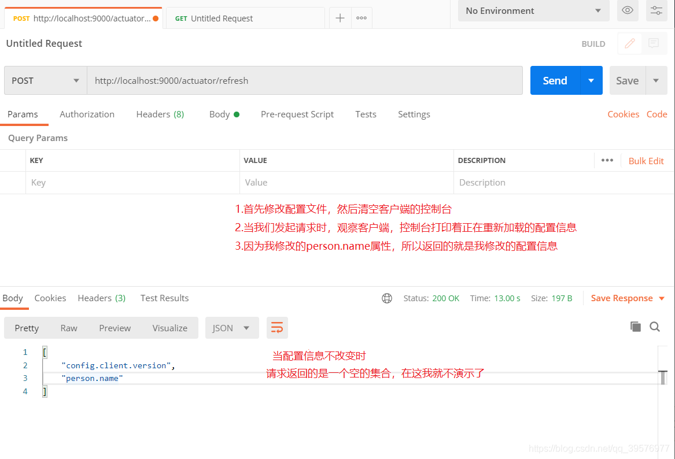The height and width of the screenshot is (459, 675).
Task: Open query params column options three-dot icon
Action: point(607,161)
